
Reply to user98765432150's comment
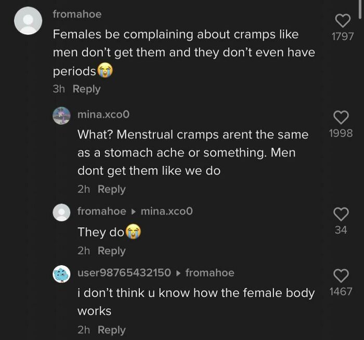[x=111, y=330]
